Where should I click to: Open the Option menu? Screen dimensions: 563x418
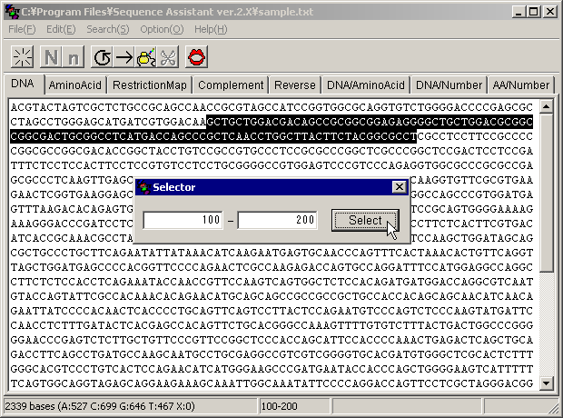[162, 29]
